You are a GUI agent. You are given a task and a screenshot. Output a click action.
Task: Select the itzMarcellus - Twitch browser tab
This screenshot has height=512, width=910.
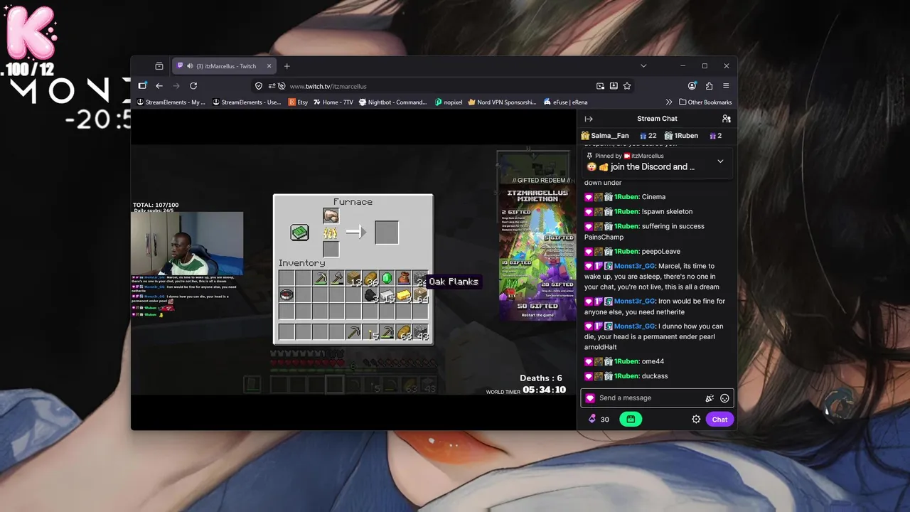[x=225, y=66]
